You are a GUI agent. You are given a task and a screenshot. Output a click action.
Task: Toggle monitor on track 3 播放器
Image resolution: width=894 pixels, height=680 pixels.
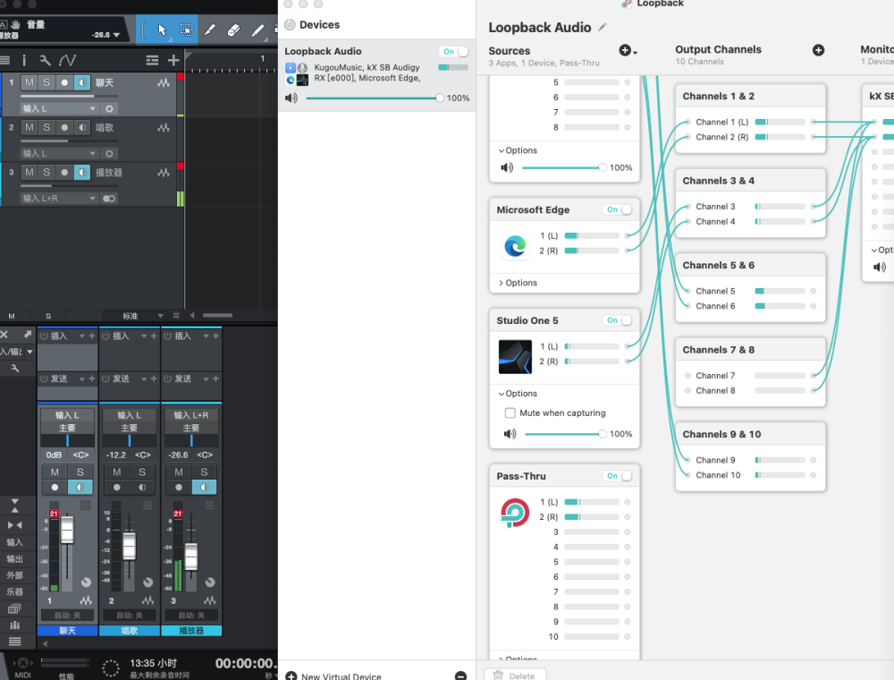(x=82, y=173)
